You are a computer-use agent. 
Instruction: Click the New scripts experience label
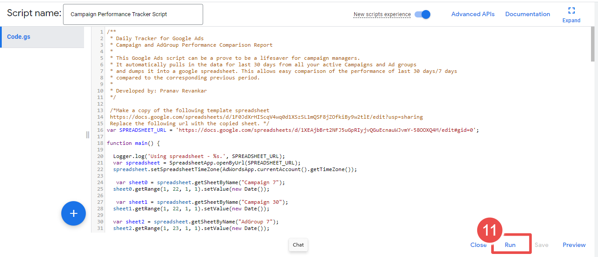[x=382, y=14]
